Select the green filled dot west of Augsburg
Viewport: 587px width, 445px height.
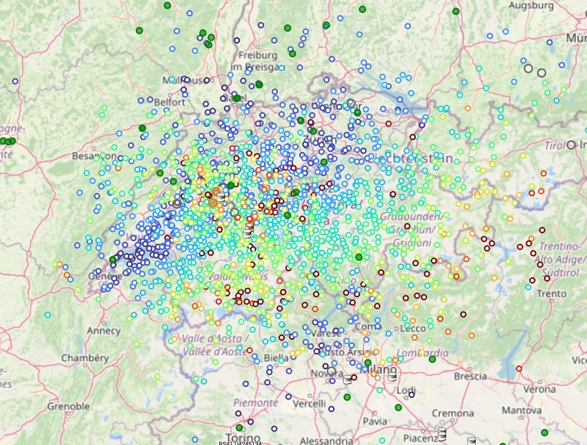point(456,11)
